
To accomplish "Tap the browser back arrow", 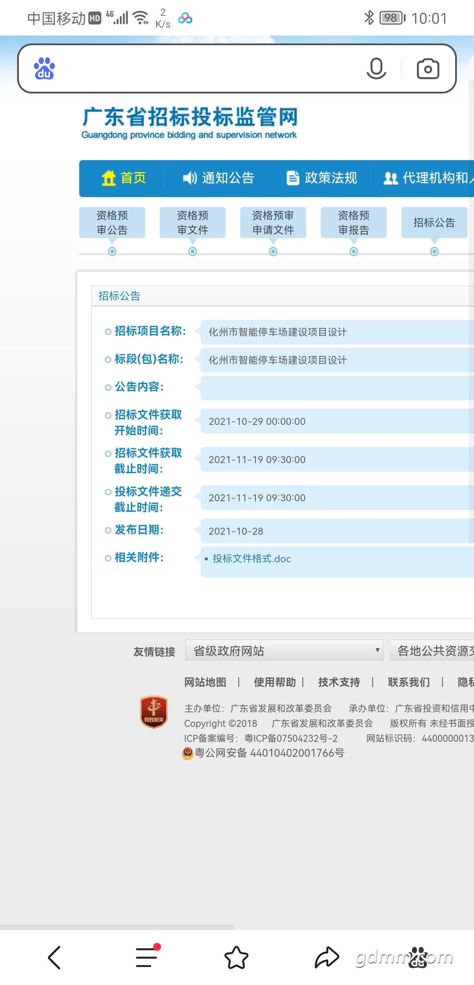I will (x=54, y=957).
